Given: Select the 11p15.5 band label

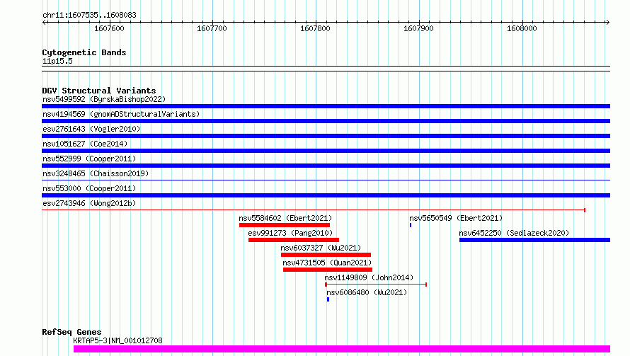Looking at the screenshot, I should (57, 61).
